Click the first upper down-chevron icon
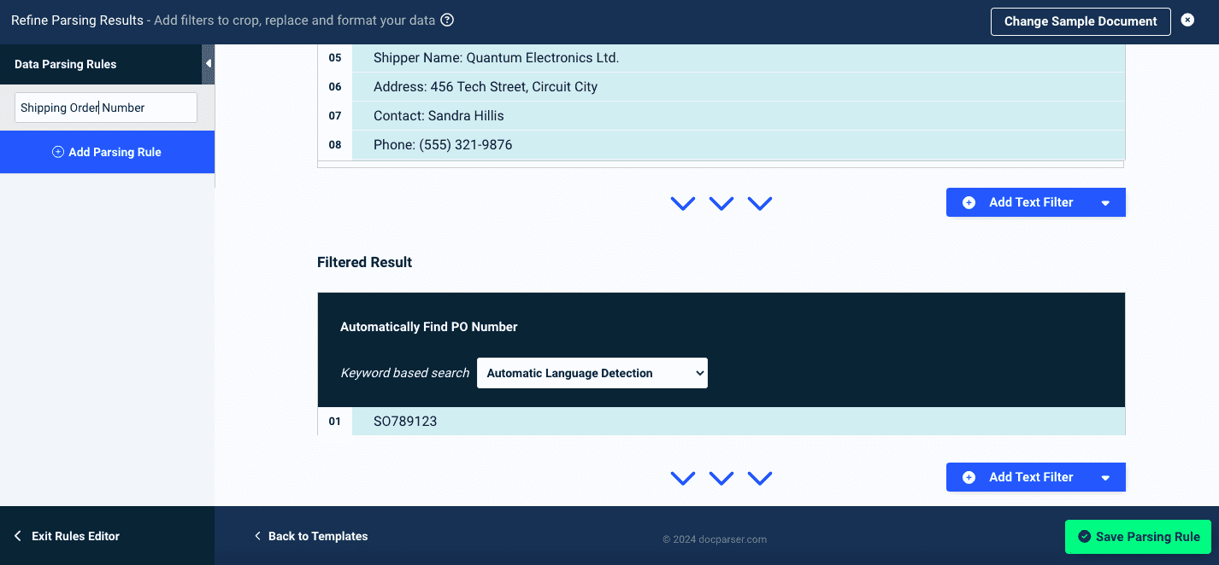This screenshot has height=565, width=1219. (x=683, y=203)
